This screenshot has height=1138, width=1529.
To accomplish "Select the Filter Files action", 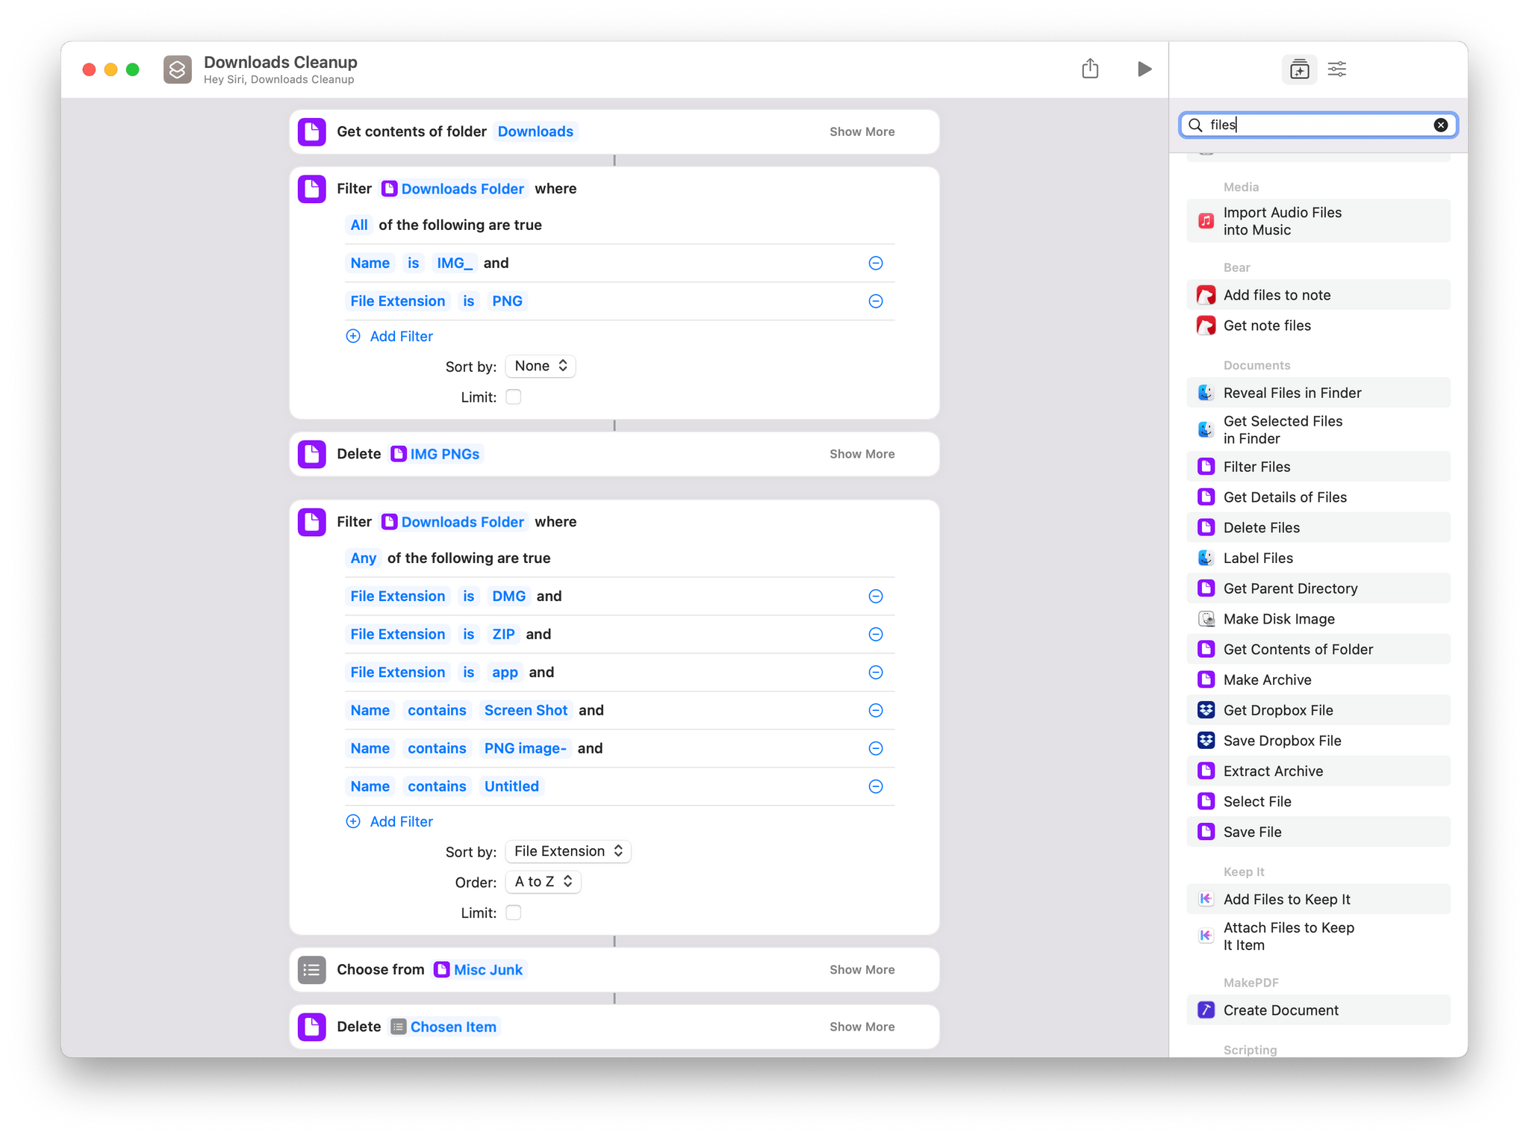I will pyautogui.click(x=1318, y=467).
